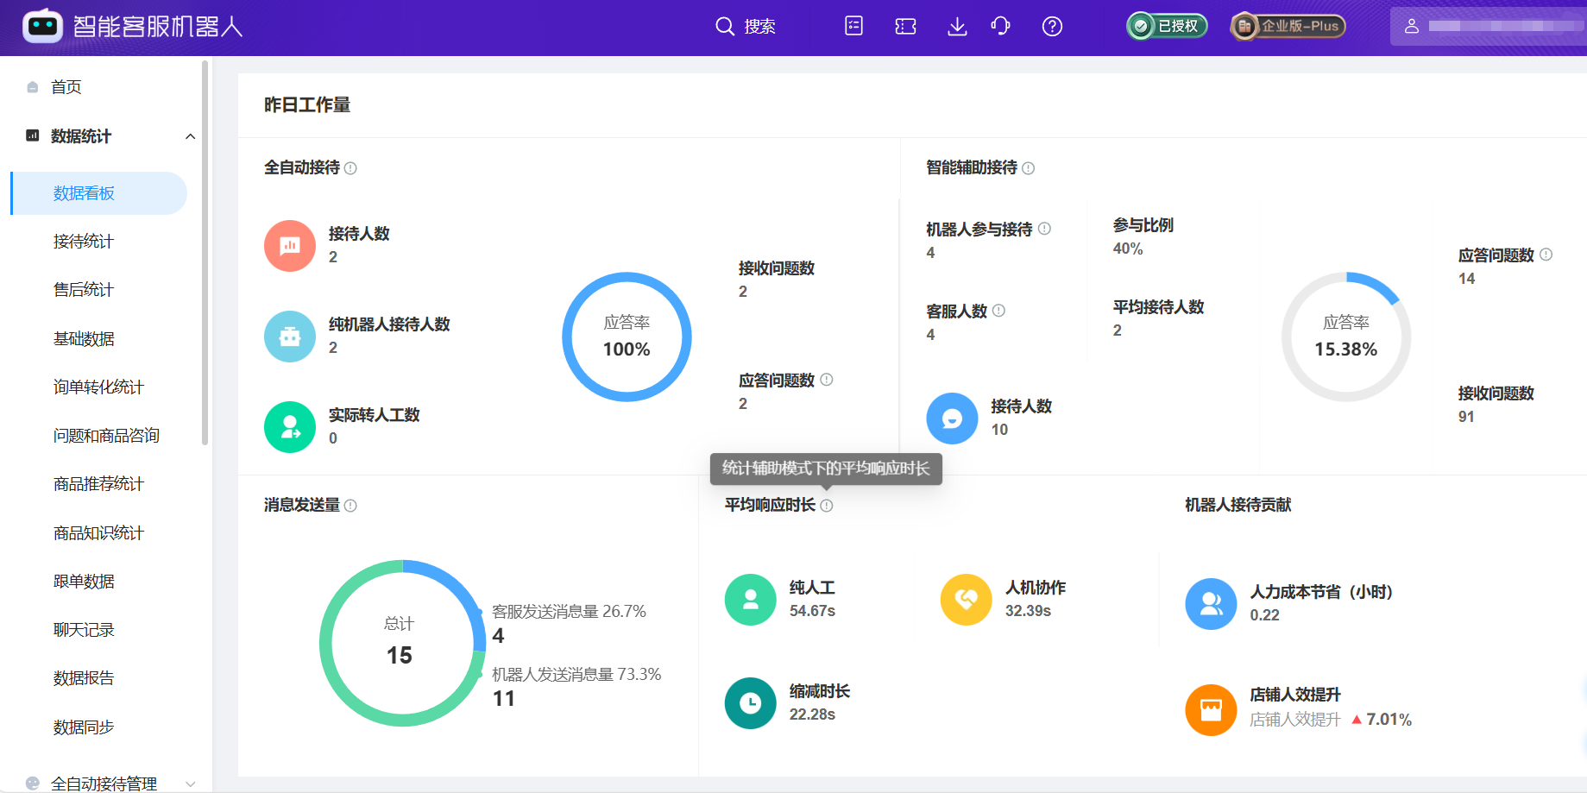This screenshot has width=1587, height=793.
Task: Open 跟单数据 in the sidebar
Action: [x=84, y=582]
